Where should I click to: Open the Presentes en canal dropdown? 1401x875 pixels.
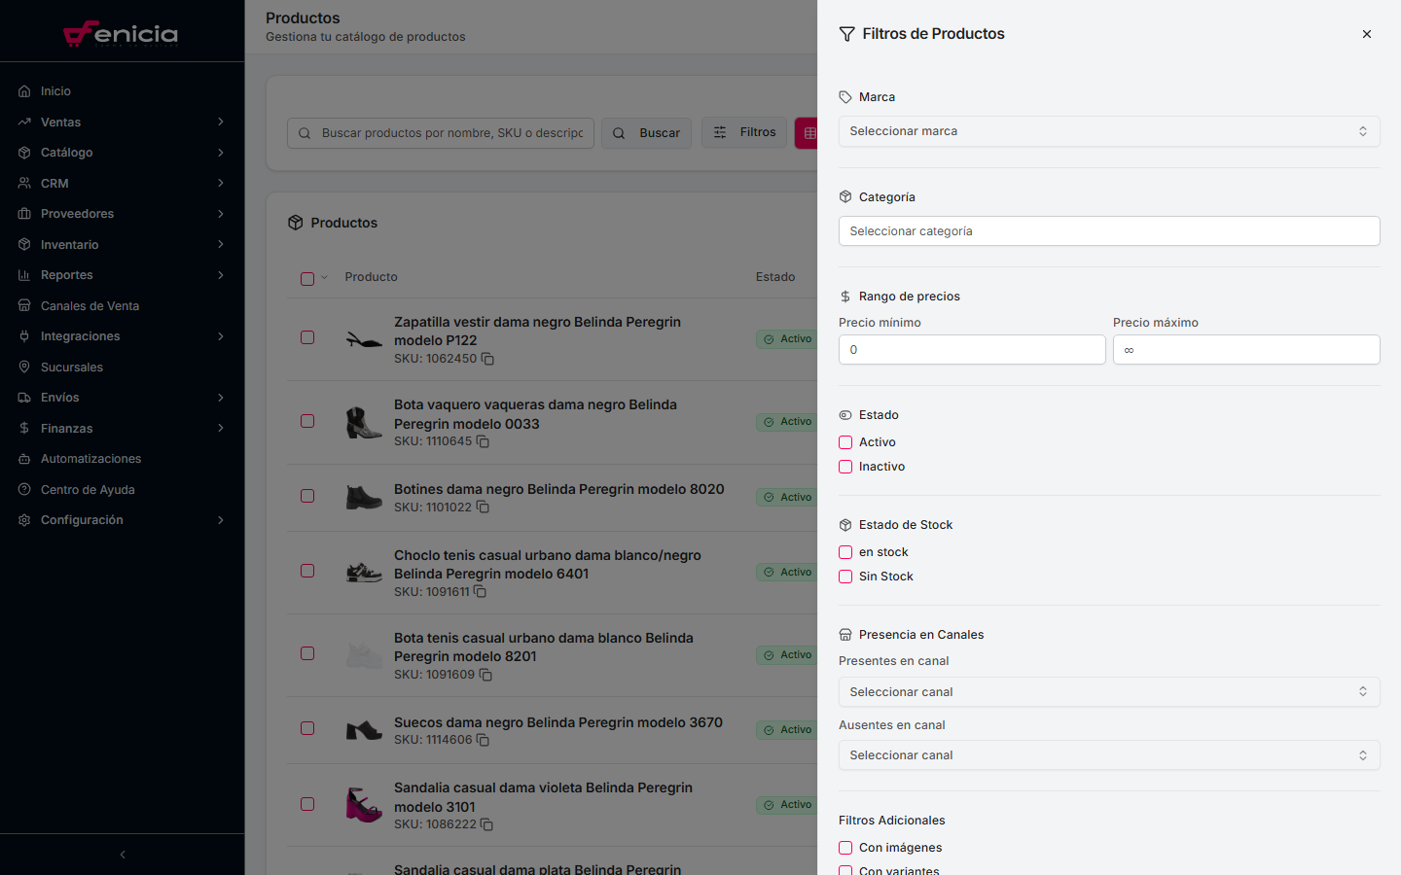tap(1108, 692)
